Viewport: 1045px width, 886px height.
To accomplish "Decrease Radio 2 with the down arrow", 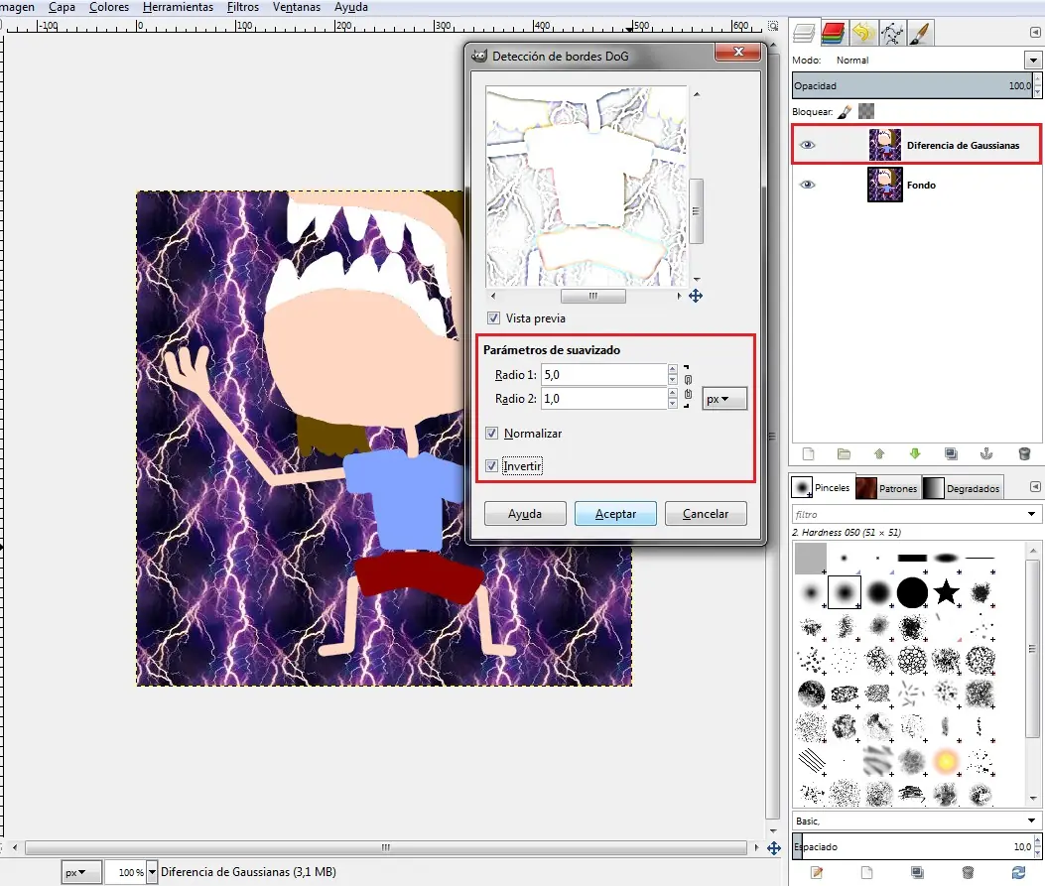I will 673,405.
